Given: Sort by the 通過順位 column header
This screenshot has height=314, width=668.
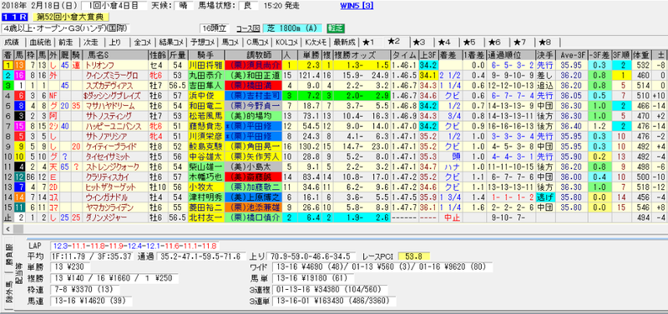Looking at the screenshot, I should pyautogui.click(x=511, y=55).
